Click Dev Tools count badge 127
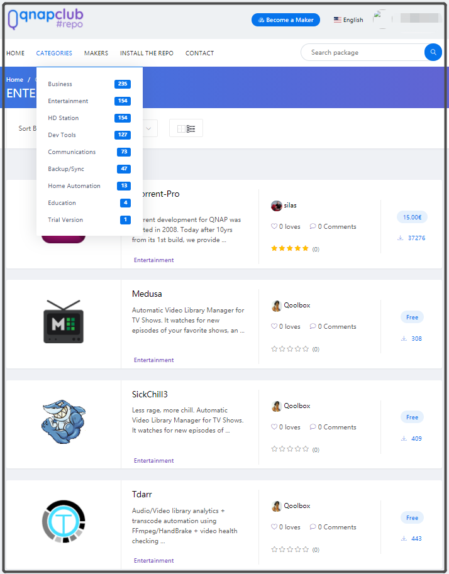 click(x=123, y=135)
